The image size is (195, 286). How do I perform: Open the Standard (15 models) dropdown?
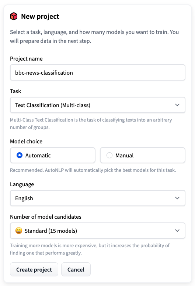pyautogui.click(x=97, y=231)
